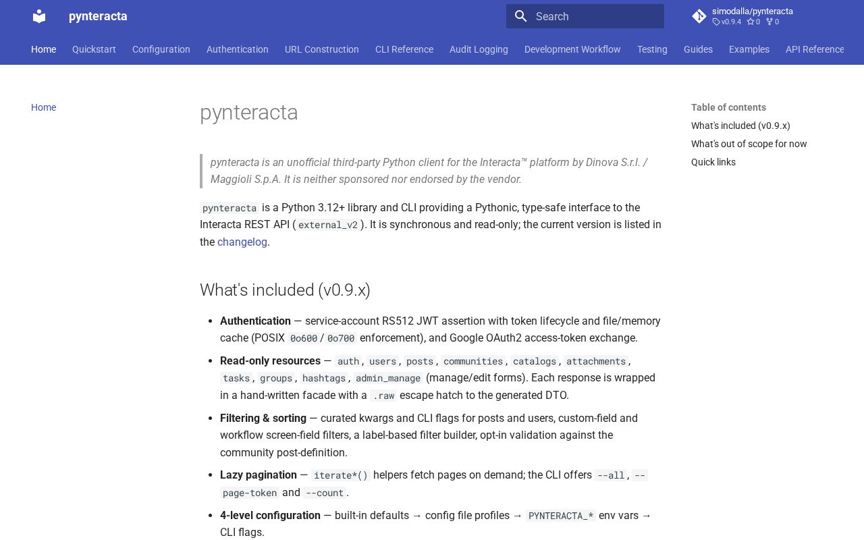Click the Filtering & sorting bold label
The width and height of the screenshot is (864, 540).
click(x=263, y=418)
